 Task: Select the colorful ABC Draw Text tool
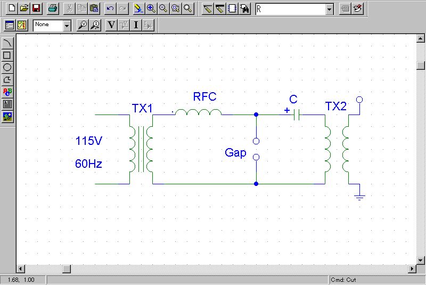point(7,92)
